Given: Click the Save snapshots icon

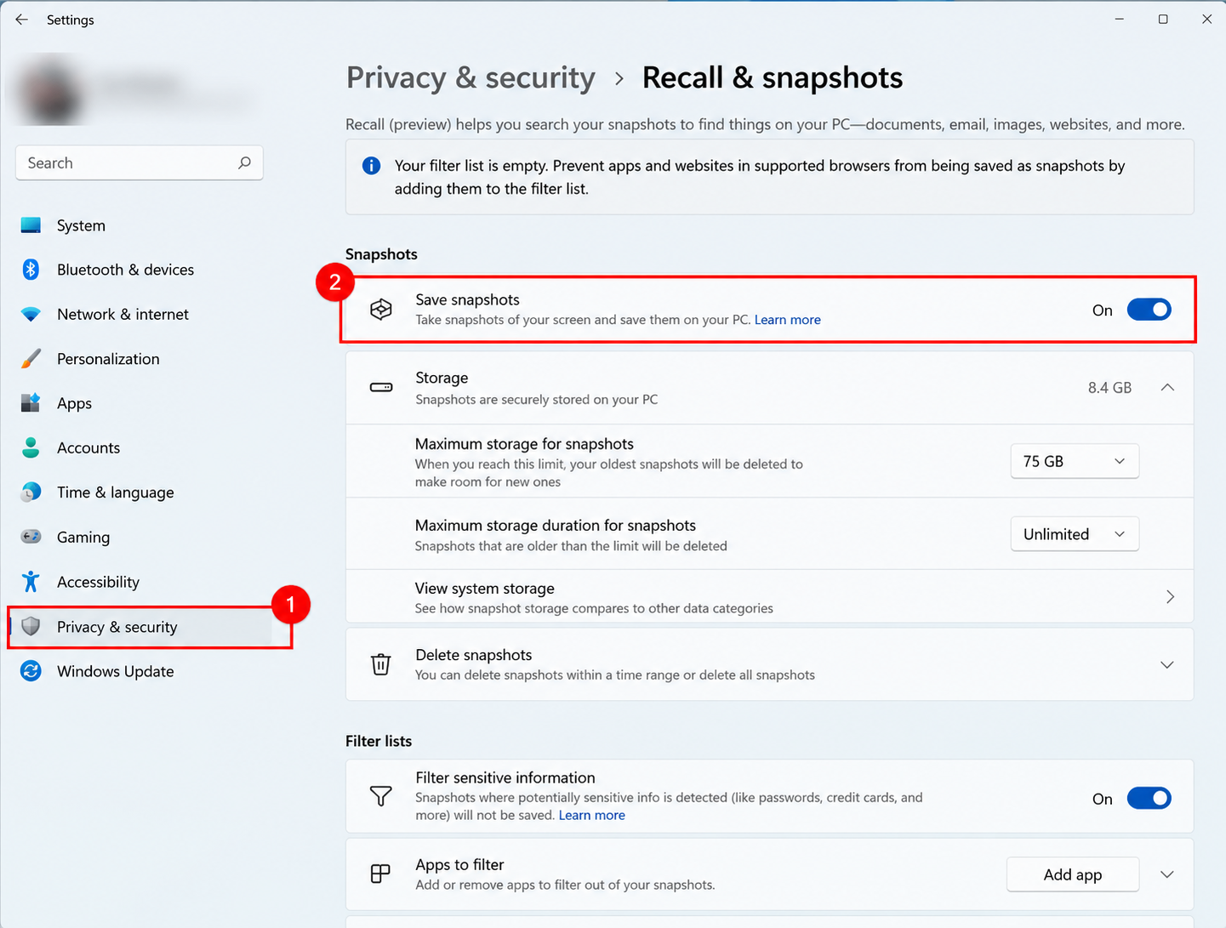Looking at the screenshot, I should coord(381,310).
